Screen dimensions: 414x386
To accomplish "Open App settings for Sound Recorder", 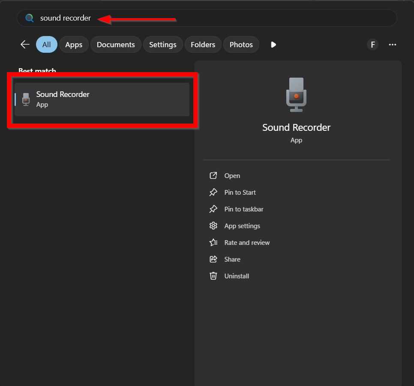I will [242, 226].
